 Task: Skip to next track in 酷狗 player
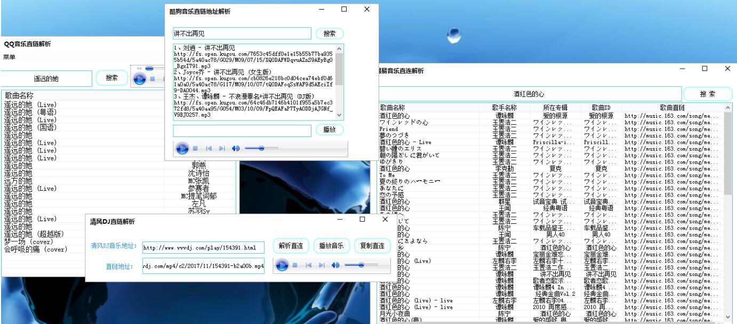click(x=222, y=149)
